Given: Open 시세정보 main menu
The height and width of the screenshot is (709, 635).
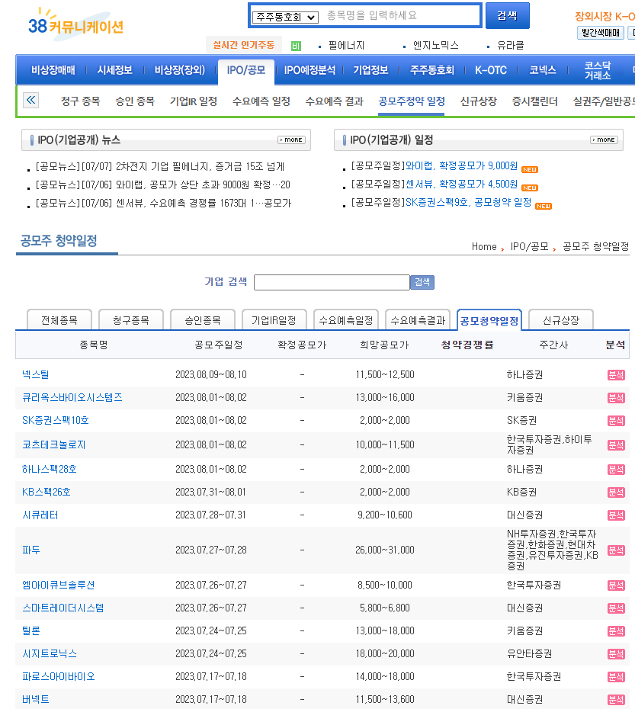Looking at the screenshot, I should pos(115,70).
